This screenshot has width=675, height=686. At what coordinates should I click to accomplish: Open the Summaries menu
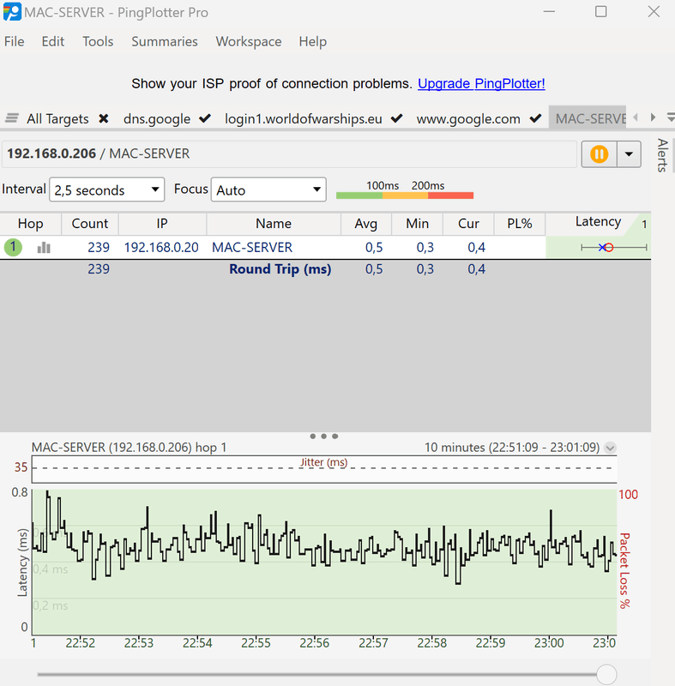coord(164,41)
